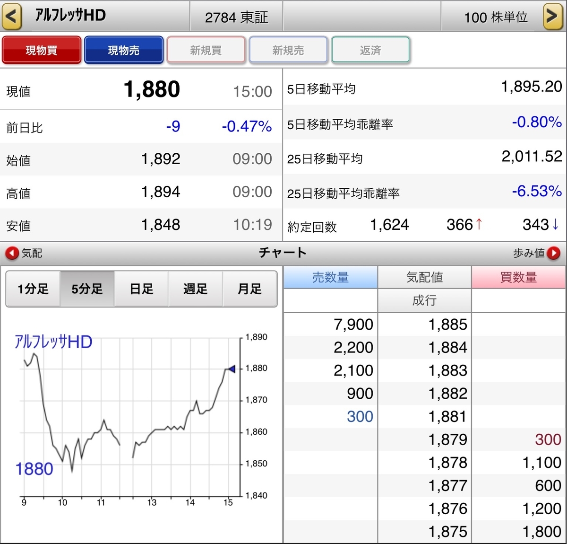Select bid price 1,879
The image size is (567, 544).
point(447,439)
